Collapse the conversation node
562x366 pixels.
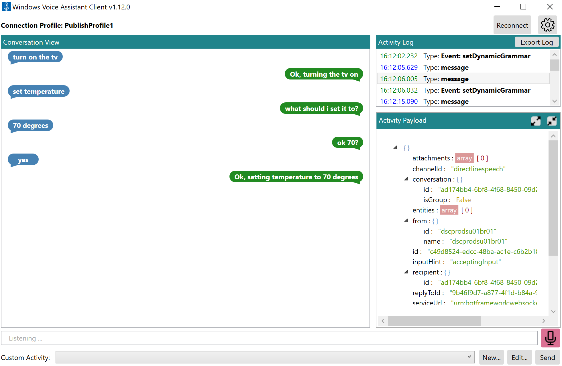(x=406, y=179)
